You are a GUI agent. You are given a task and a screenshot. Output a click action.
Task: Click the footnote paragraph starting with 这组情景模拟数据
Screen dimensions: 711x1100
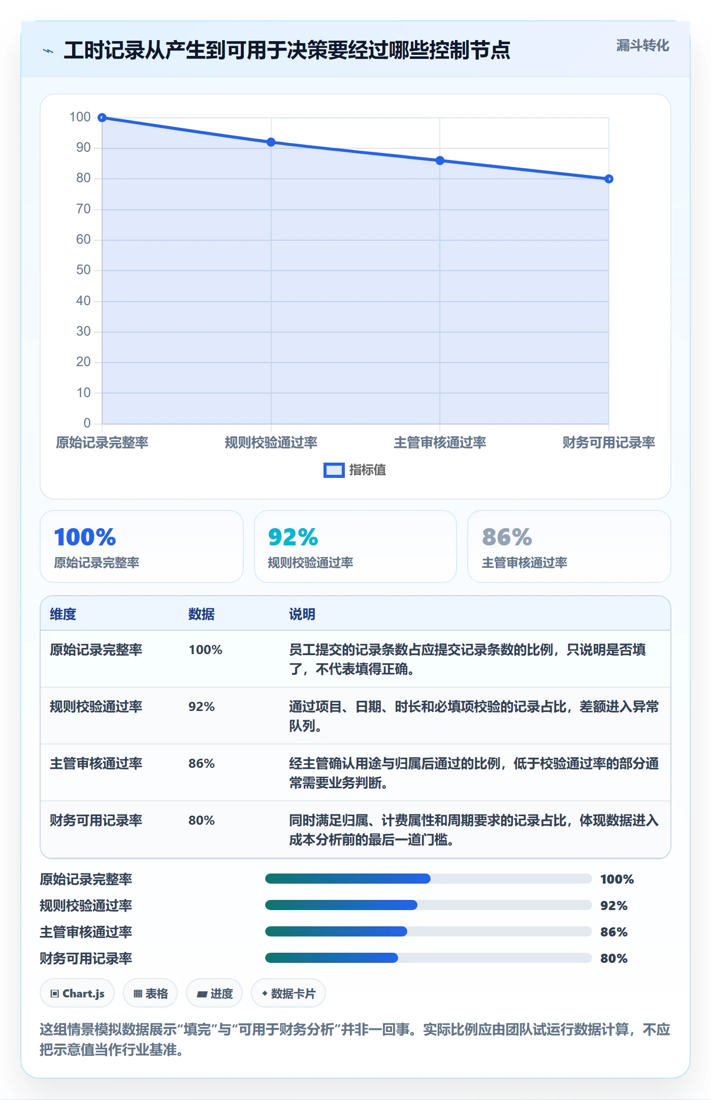click(x=355, y=1039)
